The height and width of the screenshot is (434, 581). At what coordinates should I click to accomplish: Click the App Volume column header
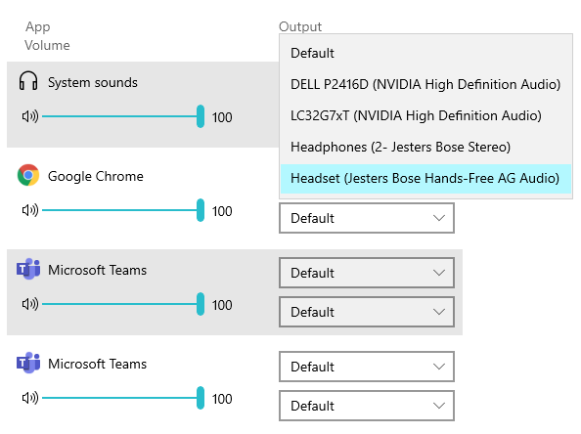tap(47, 36)
